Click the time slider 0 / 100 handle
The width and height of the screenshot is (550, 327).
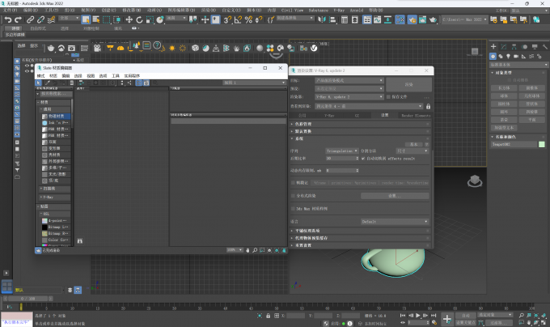pos(27,299)
